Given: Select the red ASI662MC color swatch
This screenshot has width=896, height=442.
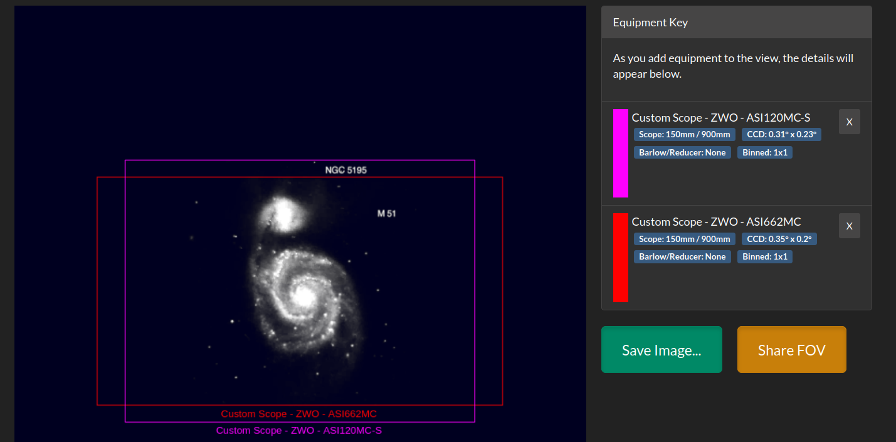Looking at the screenshot, I should click(x=620, y=257).
